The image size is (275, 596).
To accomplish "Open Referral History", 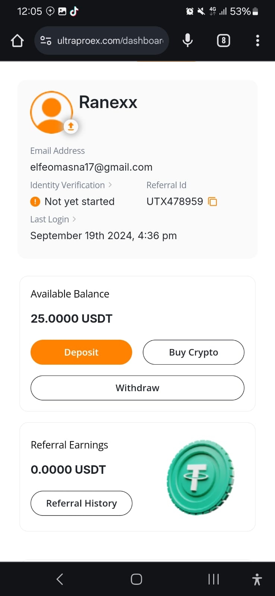I will tap(81, 503).
